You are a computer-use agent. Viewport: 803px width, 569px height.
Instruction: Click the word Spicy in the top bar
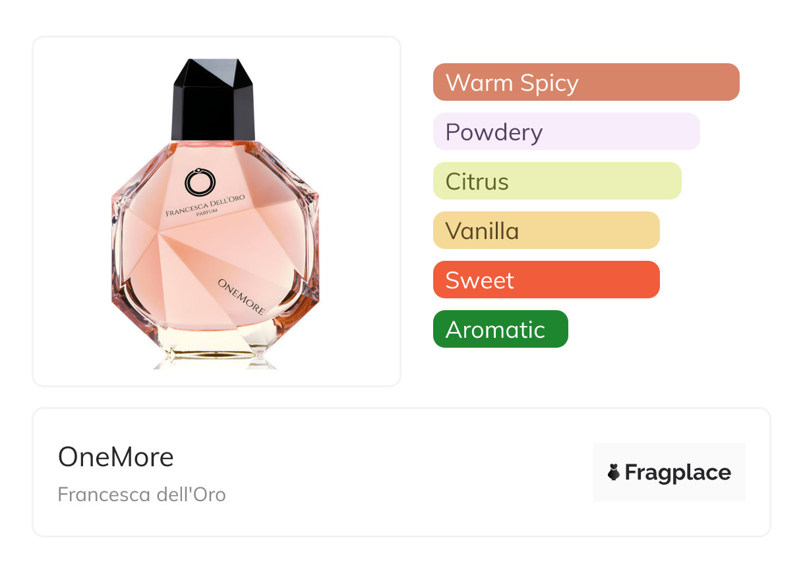[x=549, y=84]
